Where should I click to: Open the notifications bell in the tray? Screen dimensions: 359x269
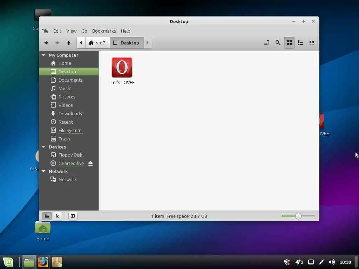pos(299,262)
